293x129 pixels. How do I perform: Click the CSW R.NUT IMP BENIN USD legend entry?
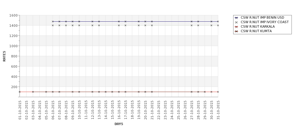pyautogui.click(x=259, y=17)
